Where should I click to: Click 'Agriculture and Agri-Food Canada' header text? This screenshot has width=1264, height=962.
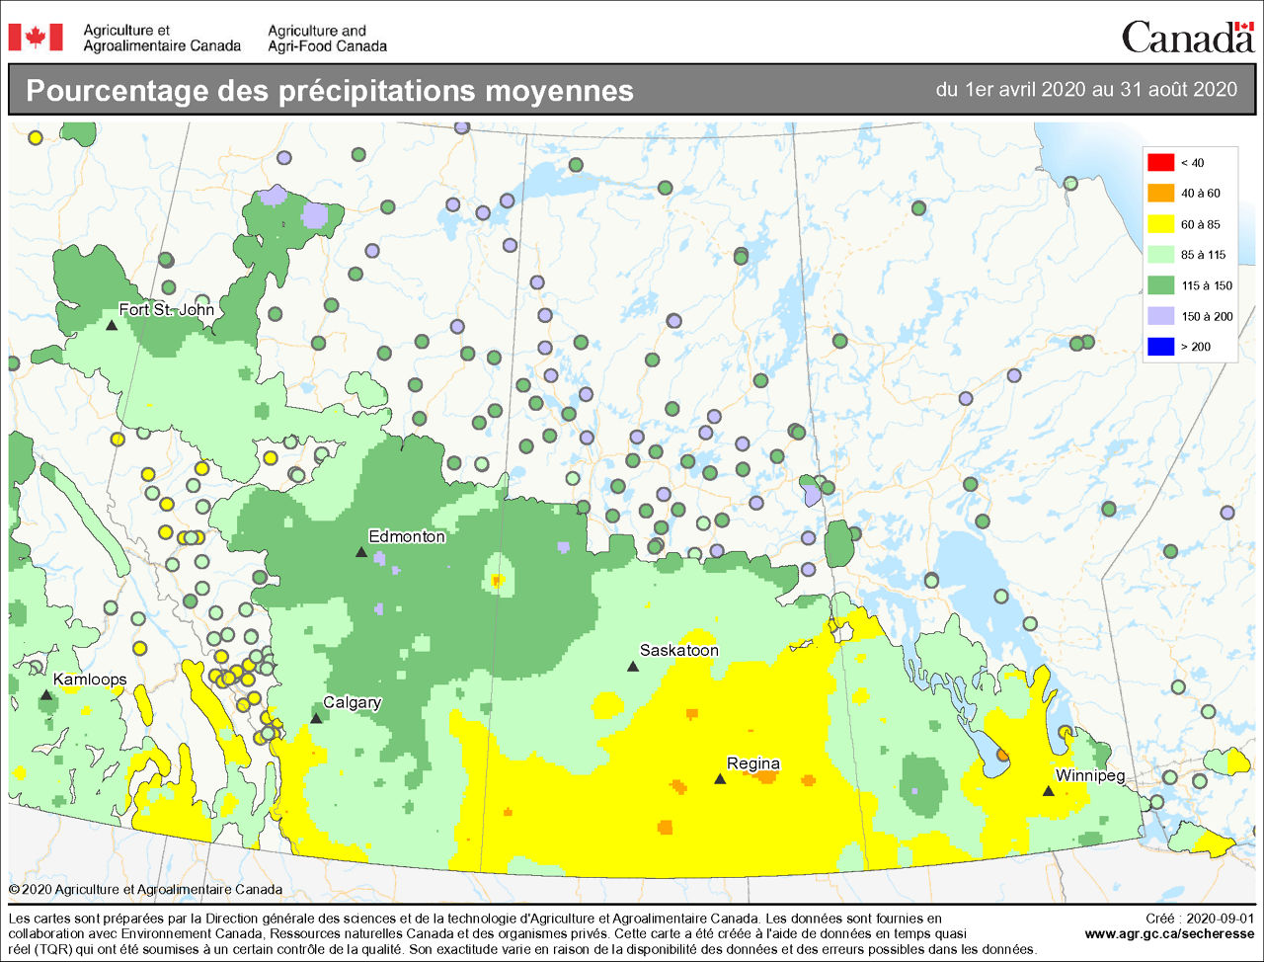(327, 38)
